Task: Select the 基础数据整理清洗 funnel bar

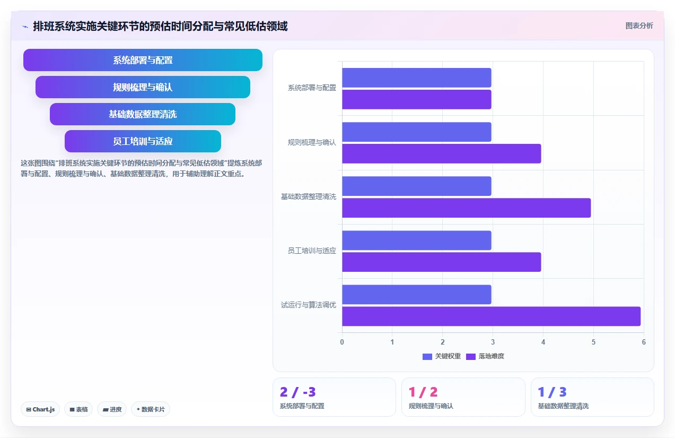Action: 143,114
